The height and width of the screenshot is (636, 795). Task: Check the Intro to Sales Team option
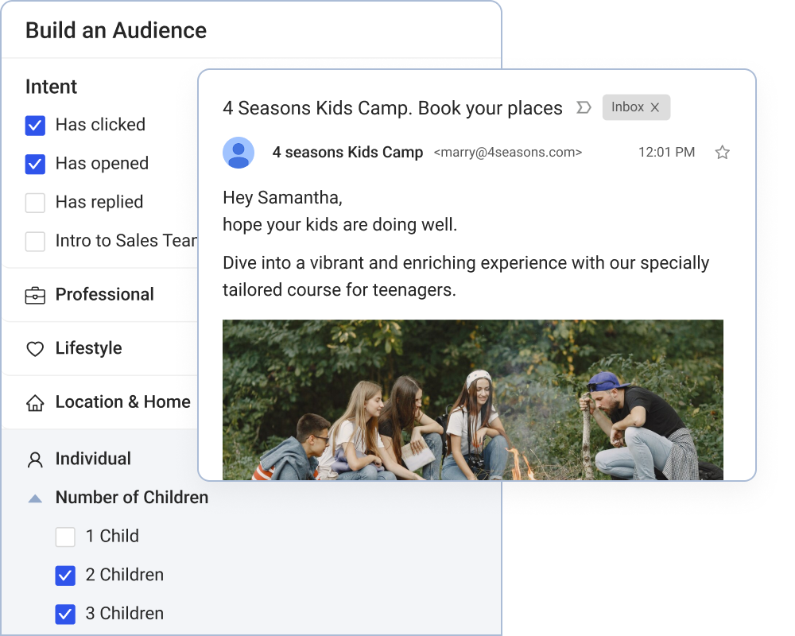[35, 242]
